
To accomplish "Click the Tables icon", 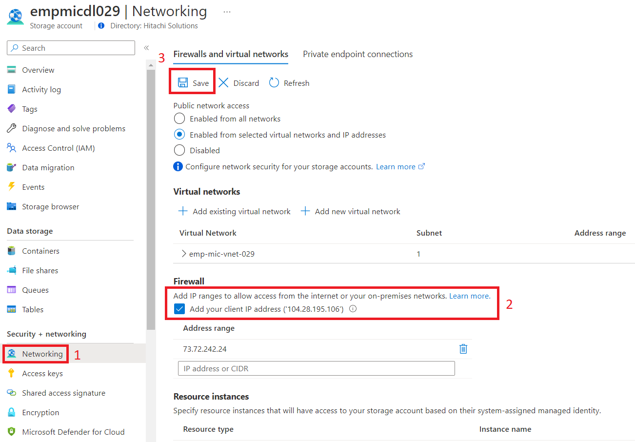I will [12, 309].
